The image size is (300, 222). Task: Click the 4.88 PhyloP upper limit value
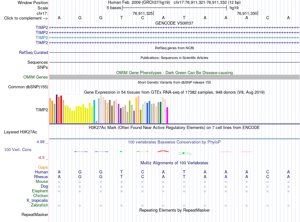tap(40, 142)
